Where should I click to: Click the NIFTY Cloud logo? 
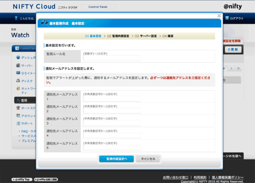point(34,7)
